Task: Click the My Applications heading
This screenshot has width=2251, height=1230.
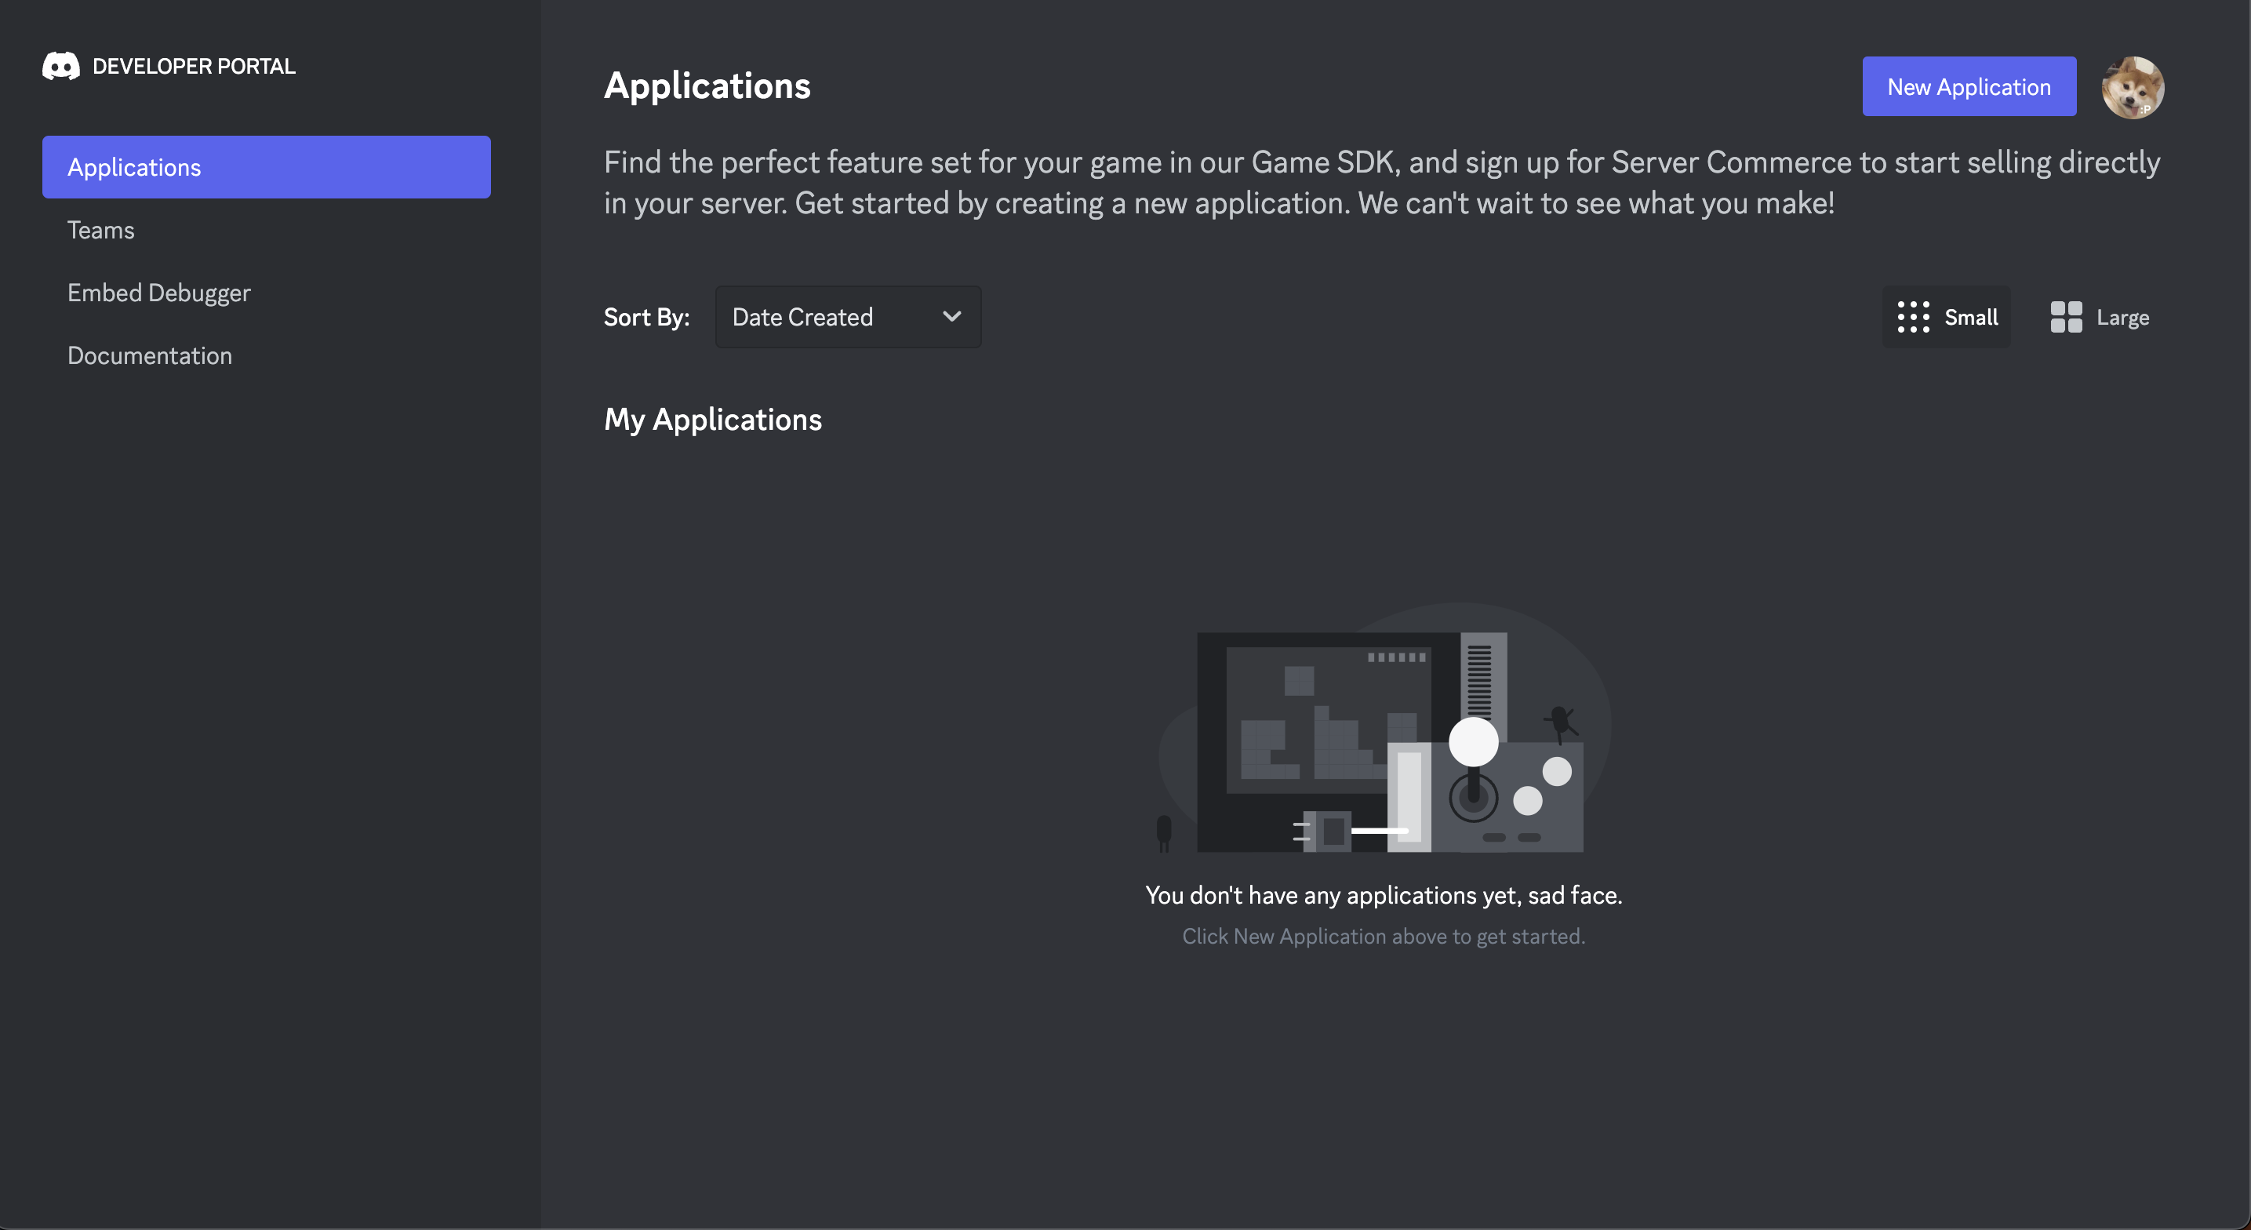Action: coord(712,420)
